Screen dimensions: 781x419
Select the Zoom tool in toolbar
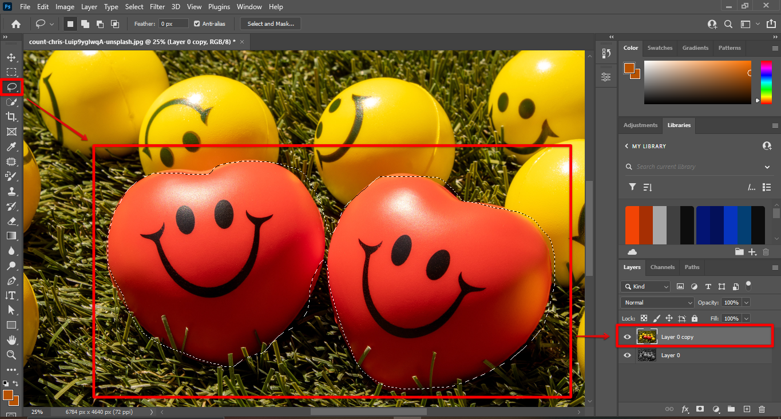[11, 355]
